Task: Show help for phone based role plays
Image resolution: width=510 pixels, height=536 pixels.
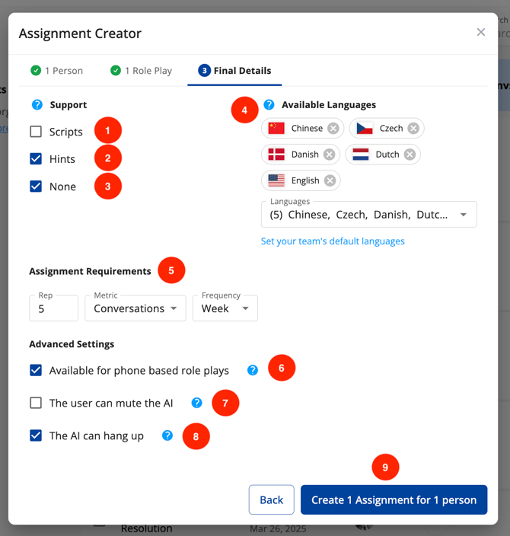Action: pyautogui.click(x=253, y=371)
